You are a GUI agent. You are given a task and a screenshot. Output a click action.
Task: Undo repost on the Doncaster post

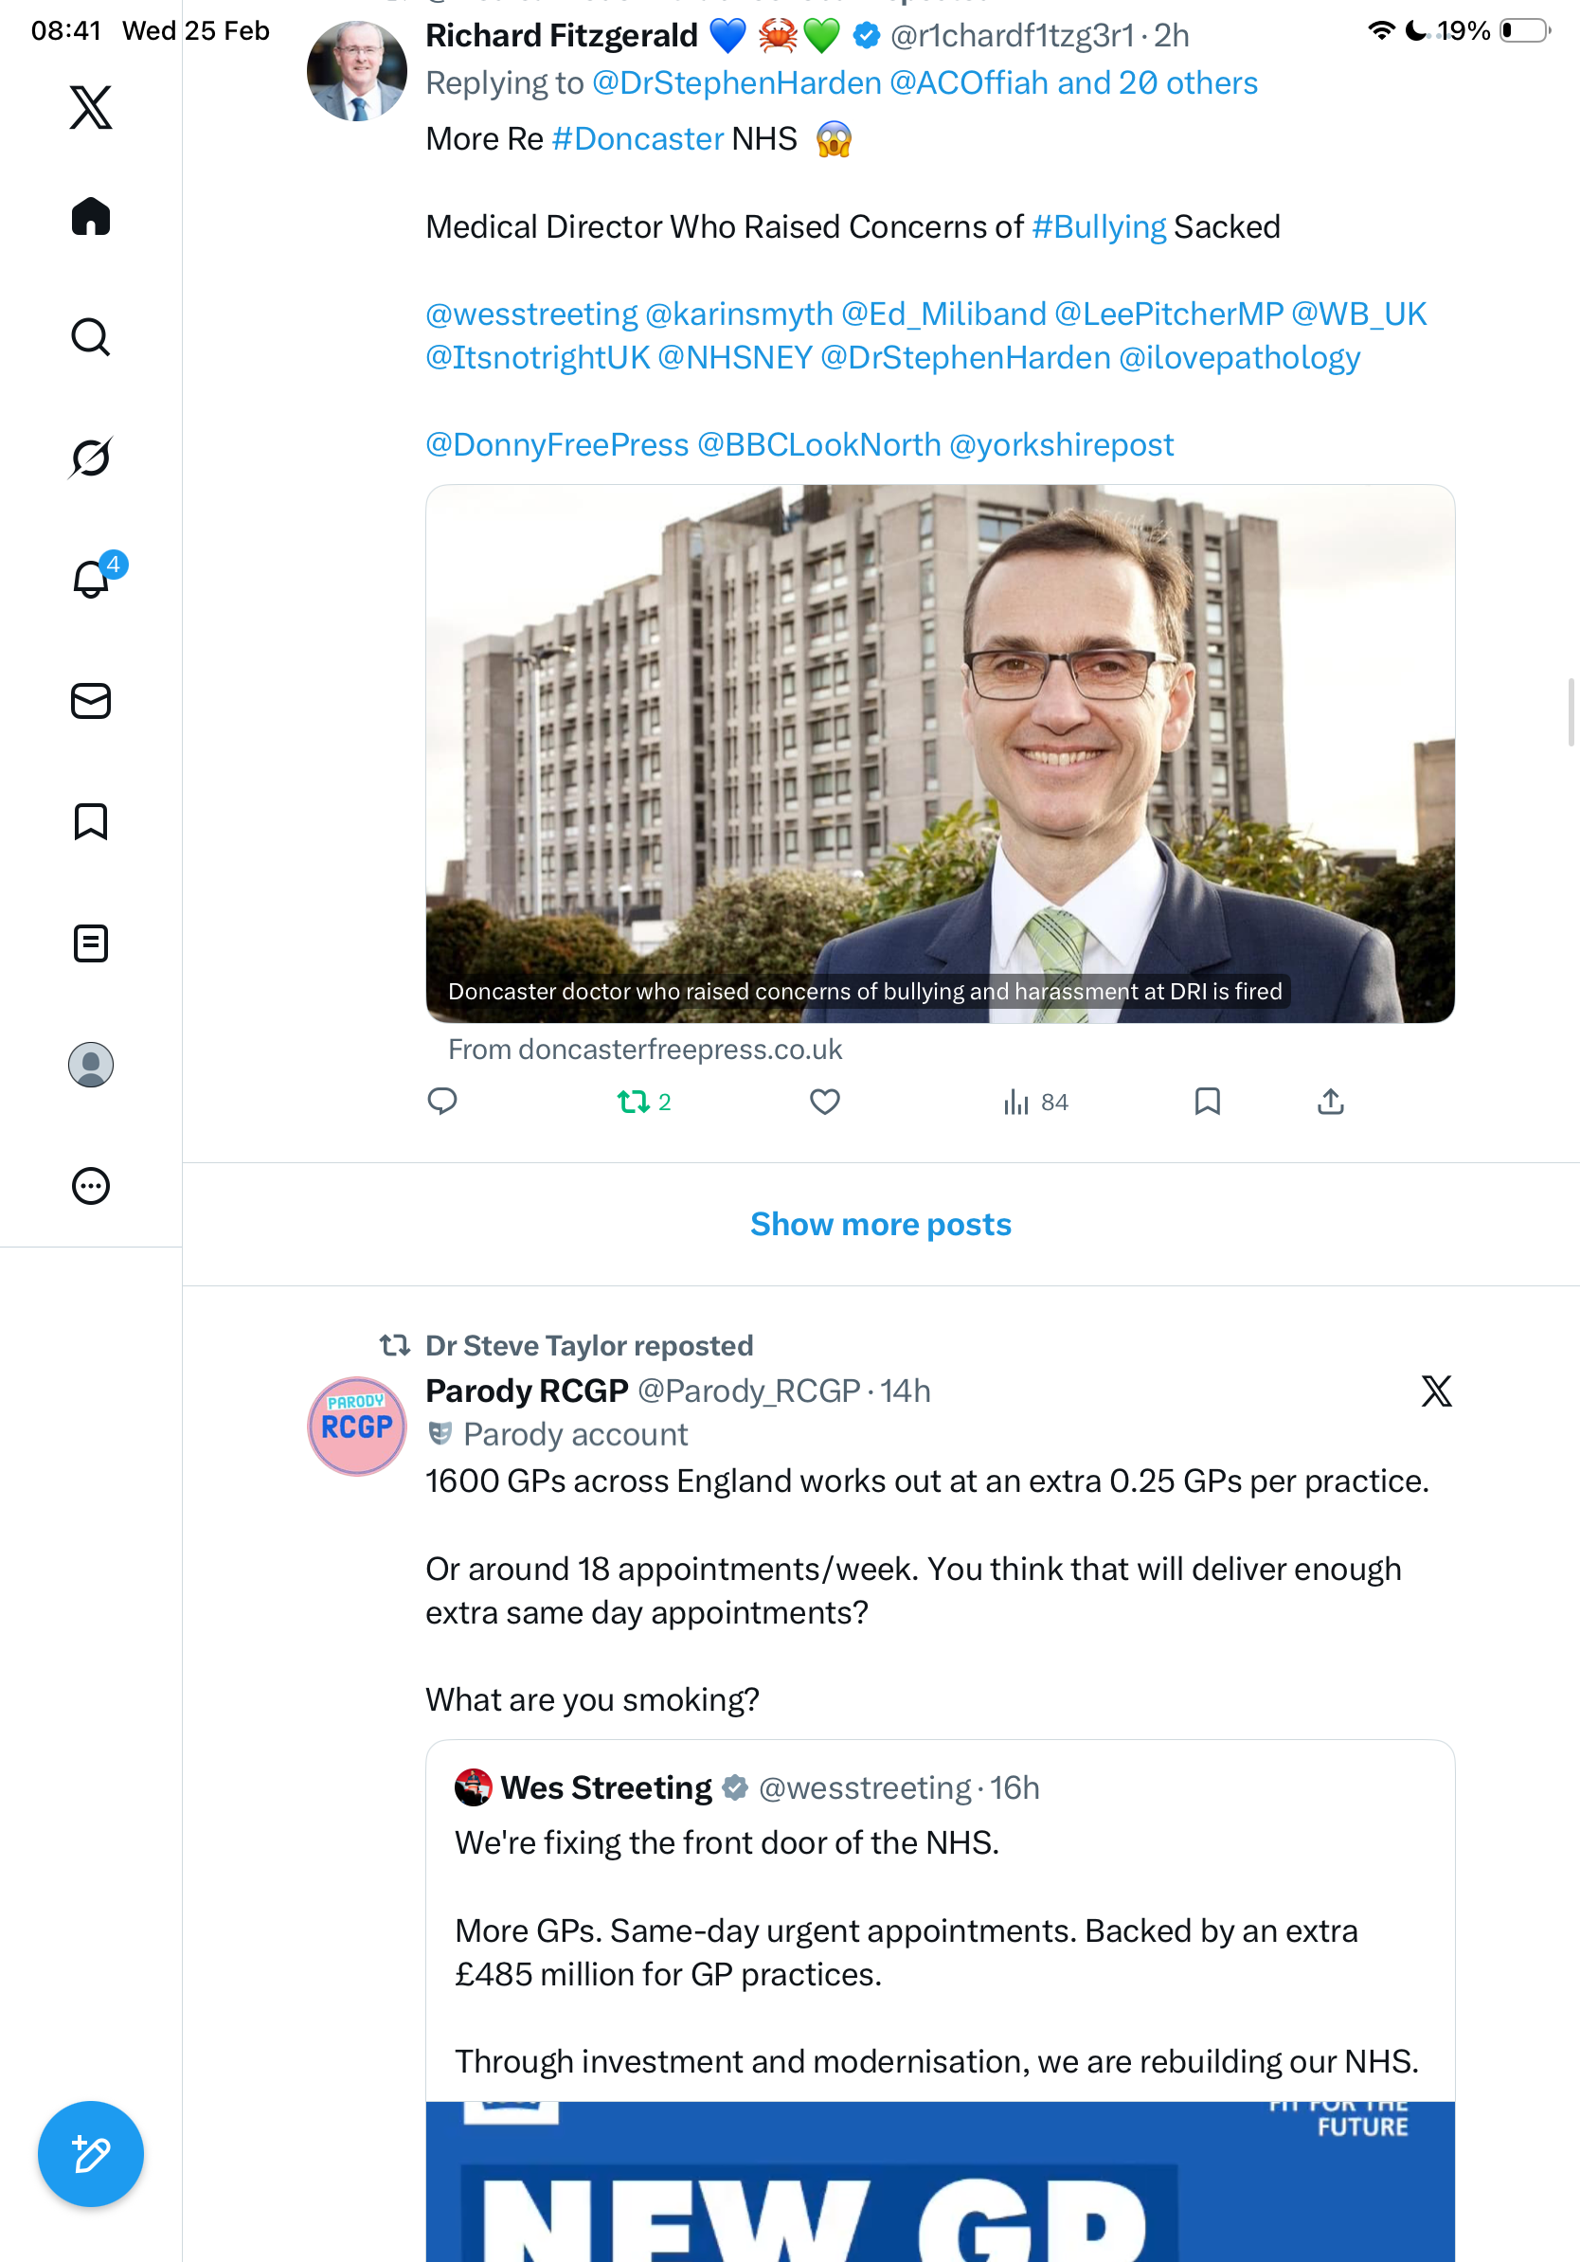pyautogui.click(x=644, y=1102)
